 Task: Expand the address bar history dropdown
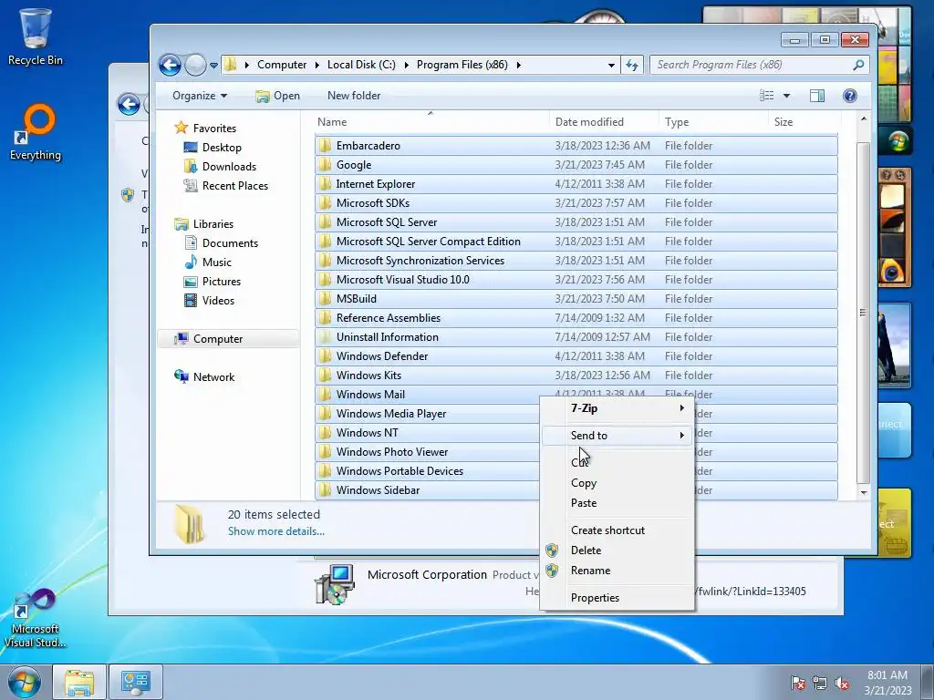[611, 65]
